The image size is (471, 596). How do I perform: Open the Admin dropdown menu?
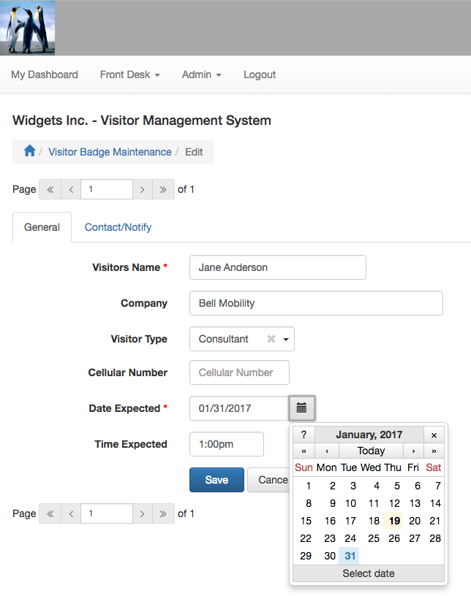pos(201,74)
